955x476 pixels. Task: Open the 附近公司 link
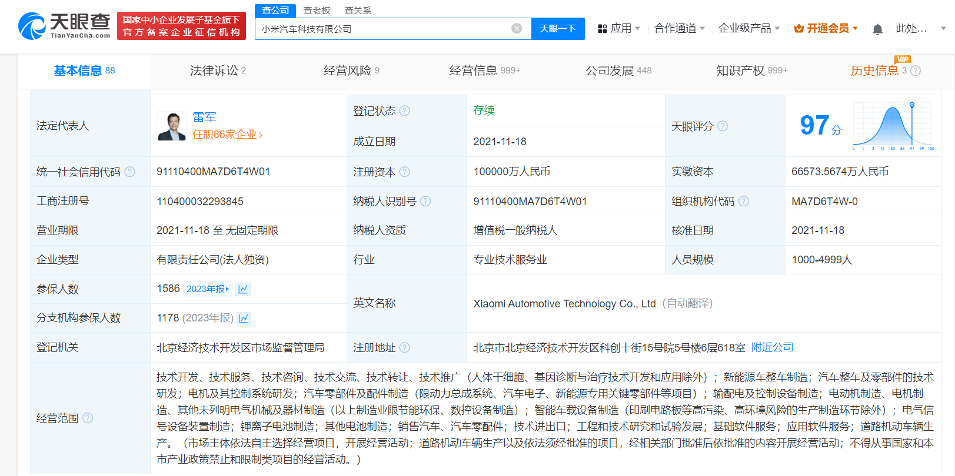[773, 347]
